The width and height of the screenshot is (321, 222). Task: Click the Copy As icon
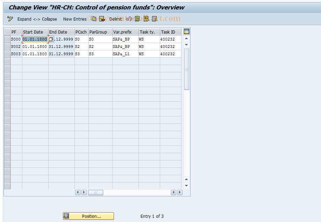(x=94, y=19)
